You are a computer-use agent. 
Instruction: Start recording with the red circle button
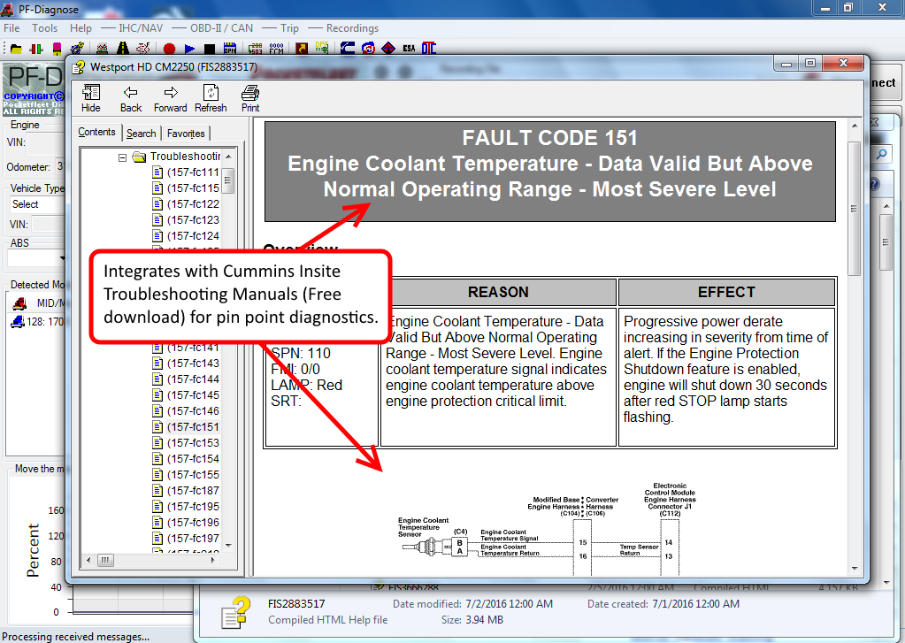point(169,49)
